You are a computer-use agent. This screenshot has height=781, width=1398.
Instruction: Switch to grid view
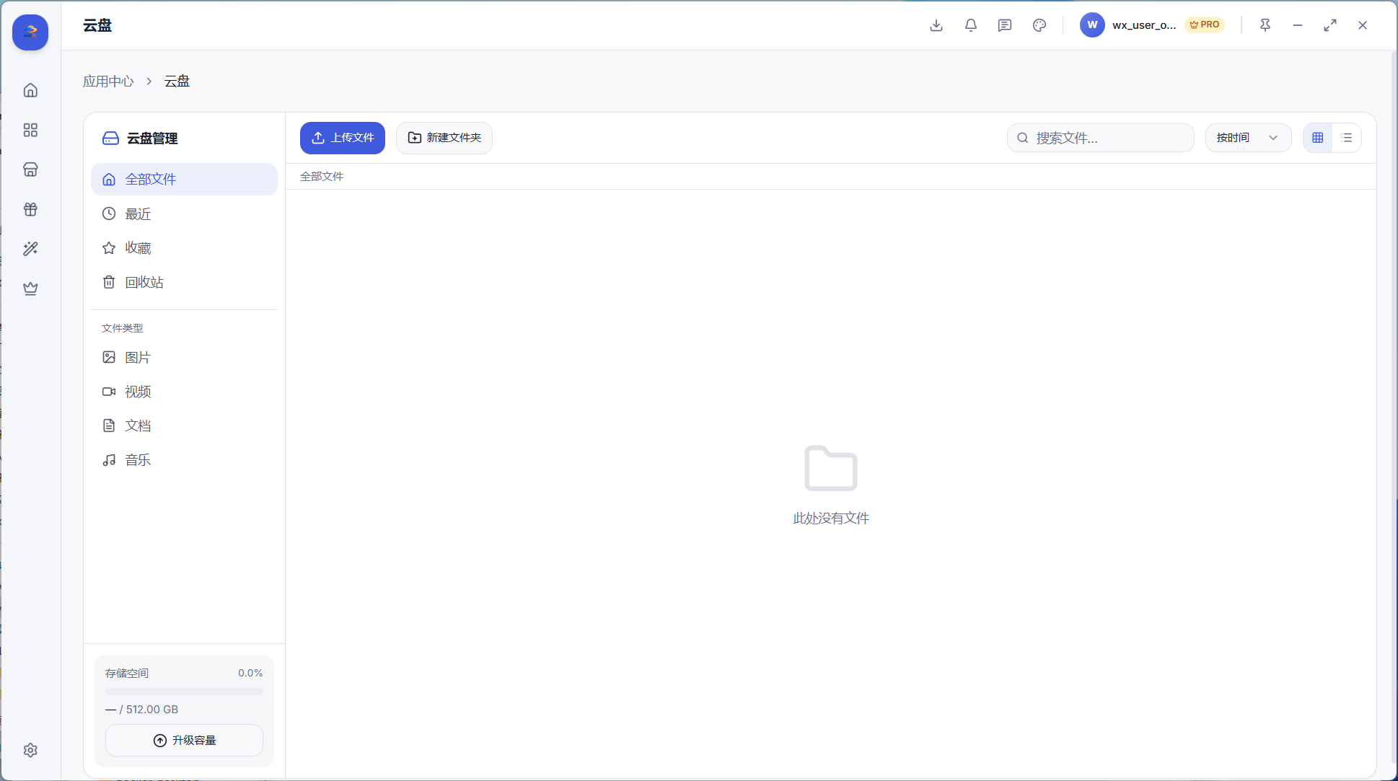[x=1318, y=138]
